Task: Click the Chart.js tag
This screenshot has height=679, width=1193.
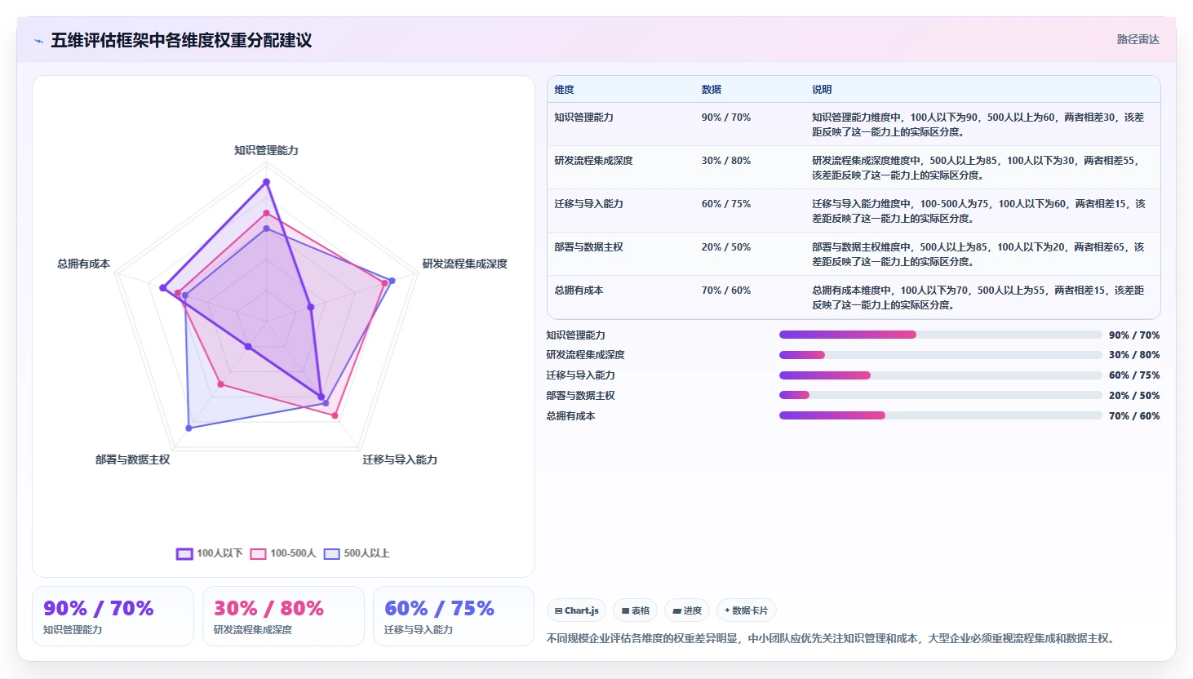Action: 577,610
